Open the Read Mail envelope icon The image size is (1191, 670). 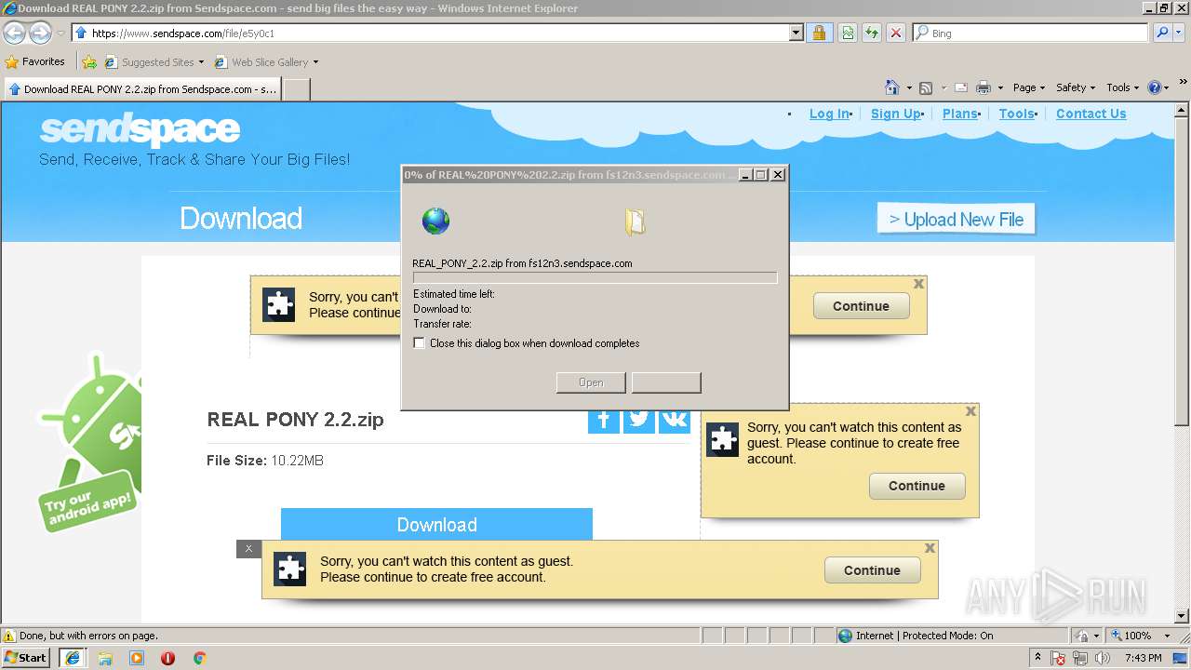[961, 87]
